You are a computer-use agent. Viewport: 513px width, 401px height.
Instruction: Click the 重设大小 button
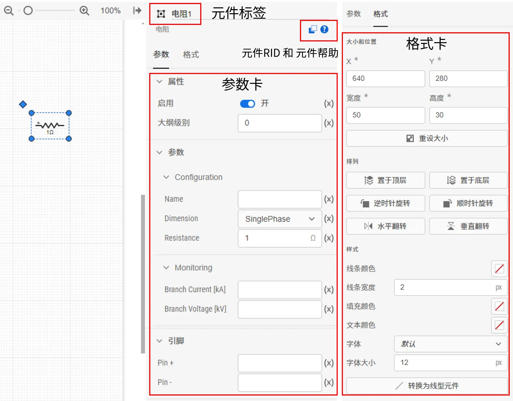[x=427, y=139]
